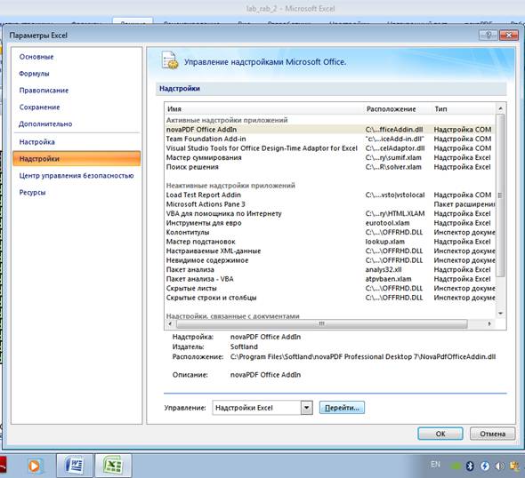The width and height of the screenshot is (525, 478).
Task: Click the Перейти... button
Action: (x=342, y=408)
